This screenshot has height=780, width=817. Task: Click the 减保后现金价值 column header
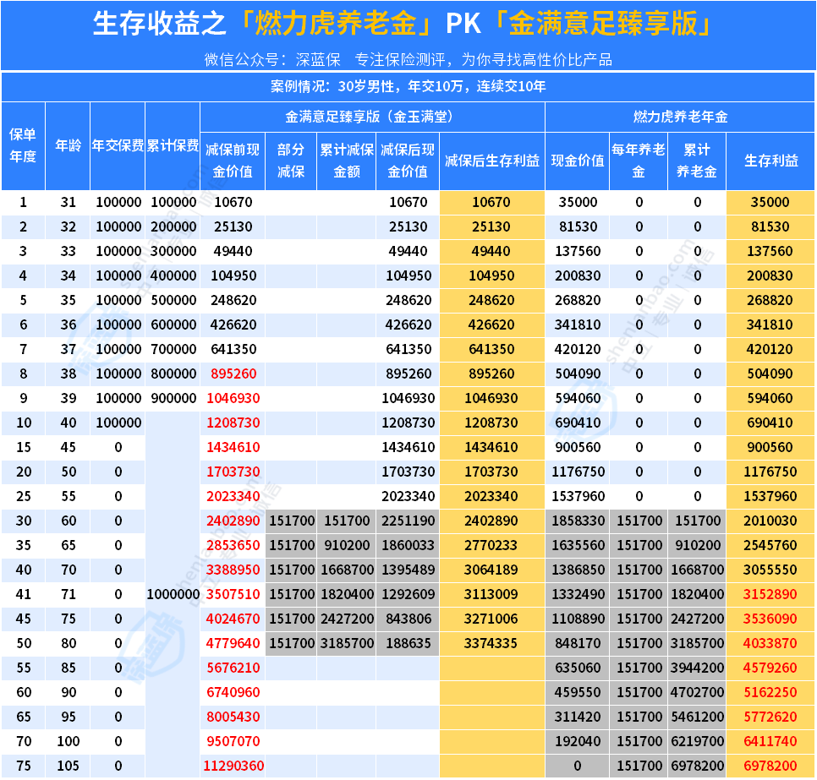click(x=408, y=161)
